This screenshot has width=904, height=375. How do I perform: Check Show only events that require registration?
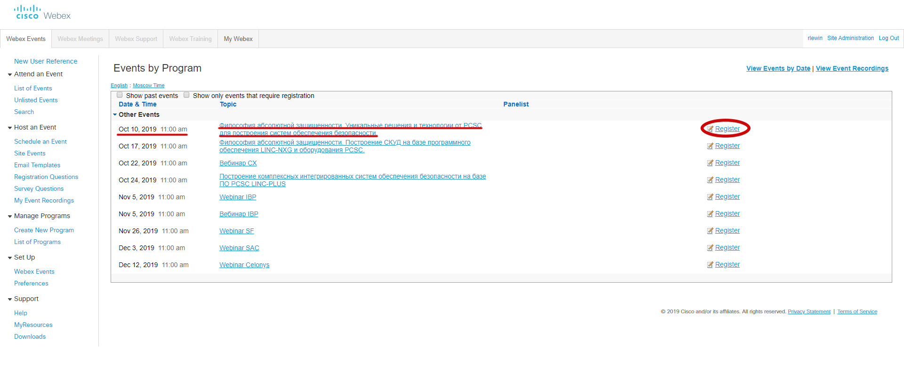point(186,95)
